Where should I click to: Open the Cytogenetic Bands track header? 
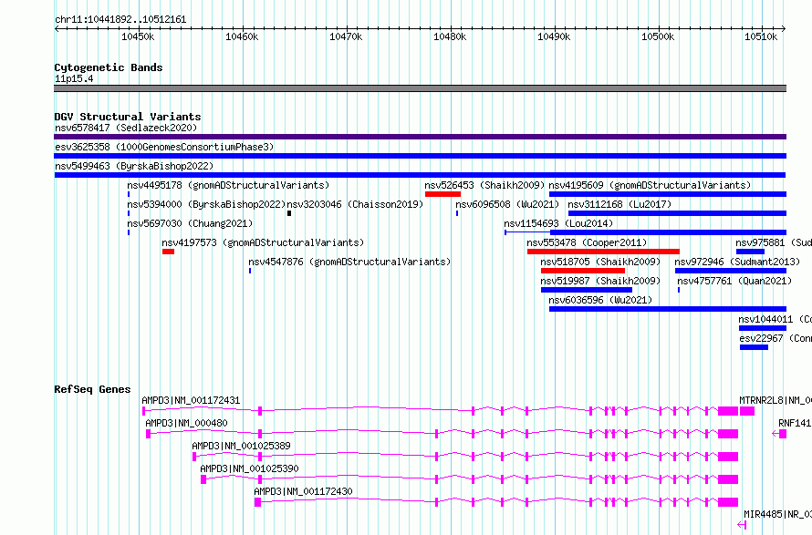point(109,67)
